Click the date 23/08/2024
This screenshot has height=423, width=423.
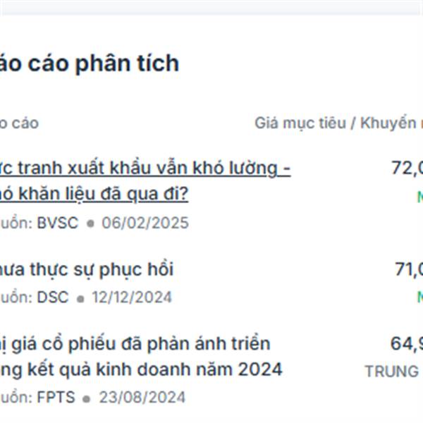pos(142,397)
